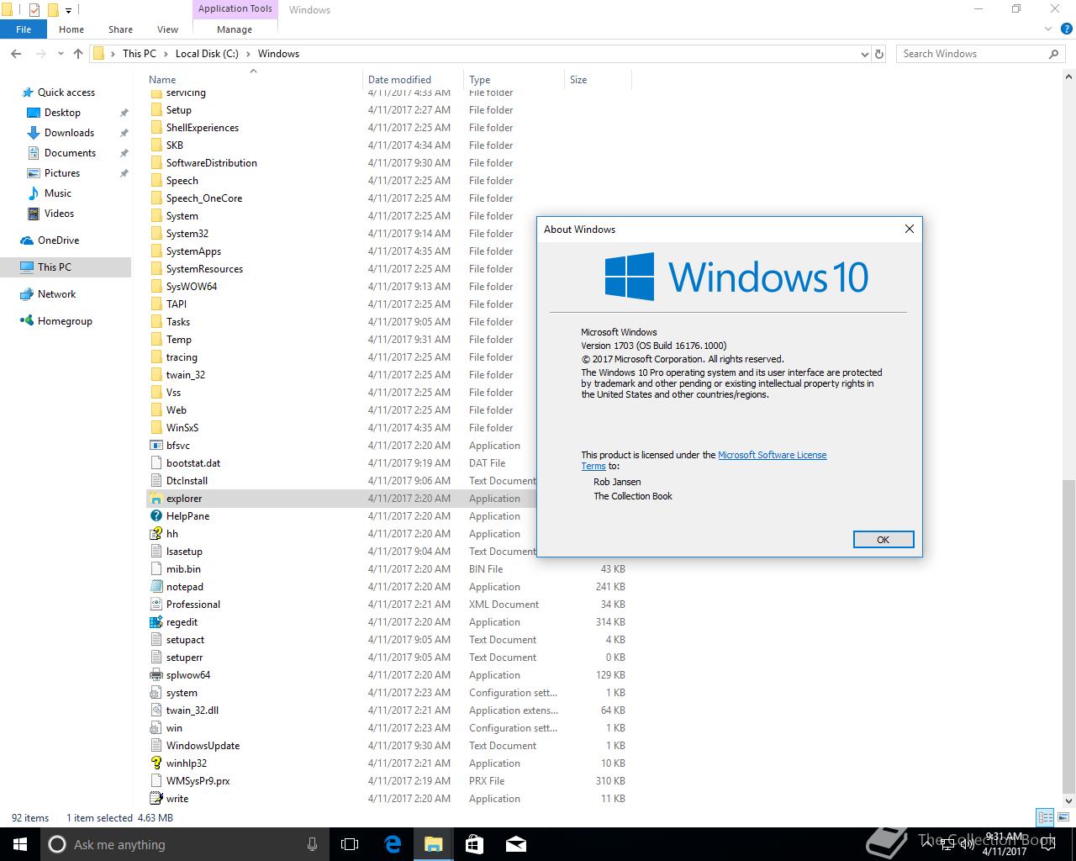Click OK in About Windows dialog
1076x861 pixels.
[883, 540]
